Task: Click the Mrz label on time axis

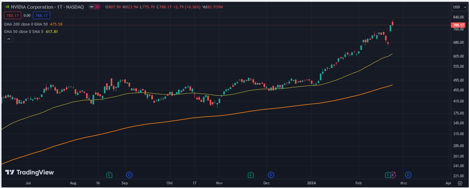Action: [x=404, y=183]
